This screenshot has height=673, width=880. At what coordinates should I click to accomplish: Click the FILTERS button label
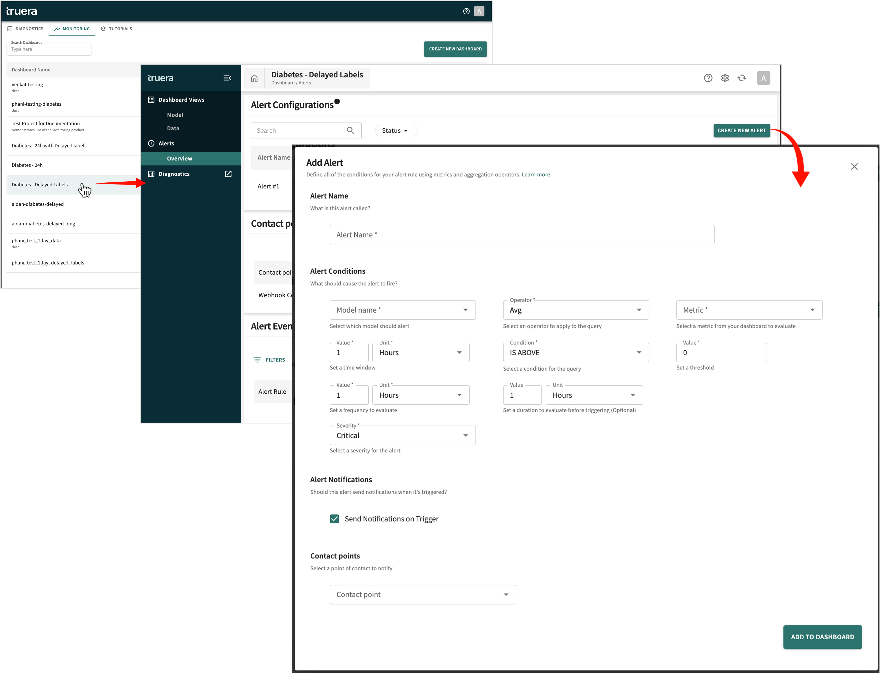(x=275, y=360)
